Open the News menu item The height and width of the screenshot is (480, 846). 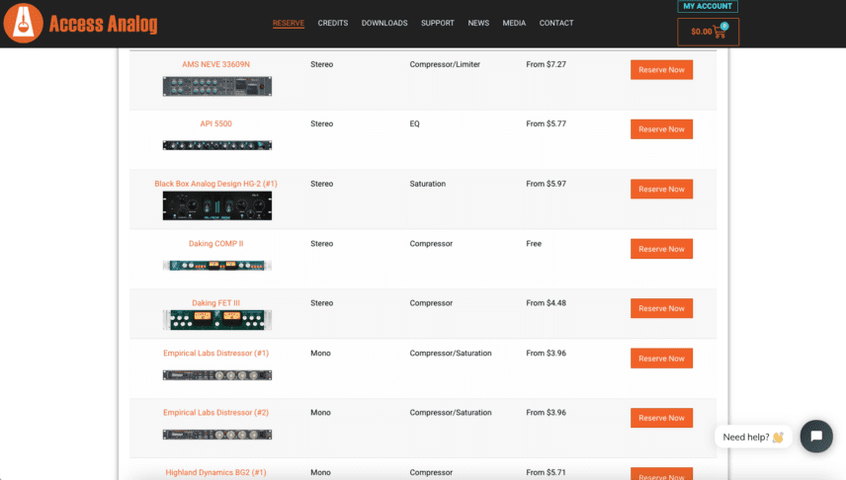tap(478, 23)
